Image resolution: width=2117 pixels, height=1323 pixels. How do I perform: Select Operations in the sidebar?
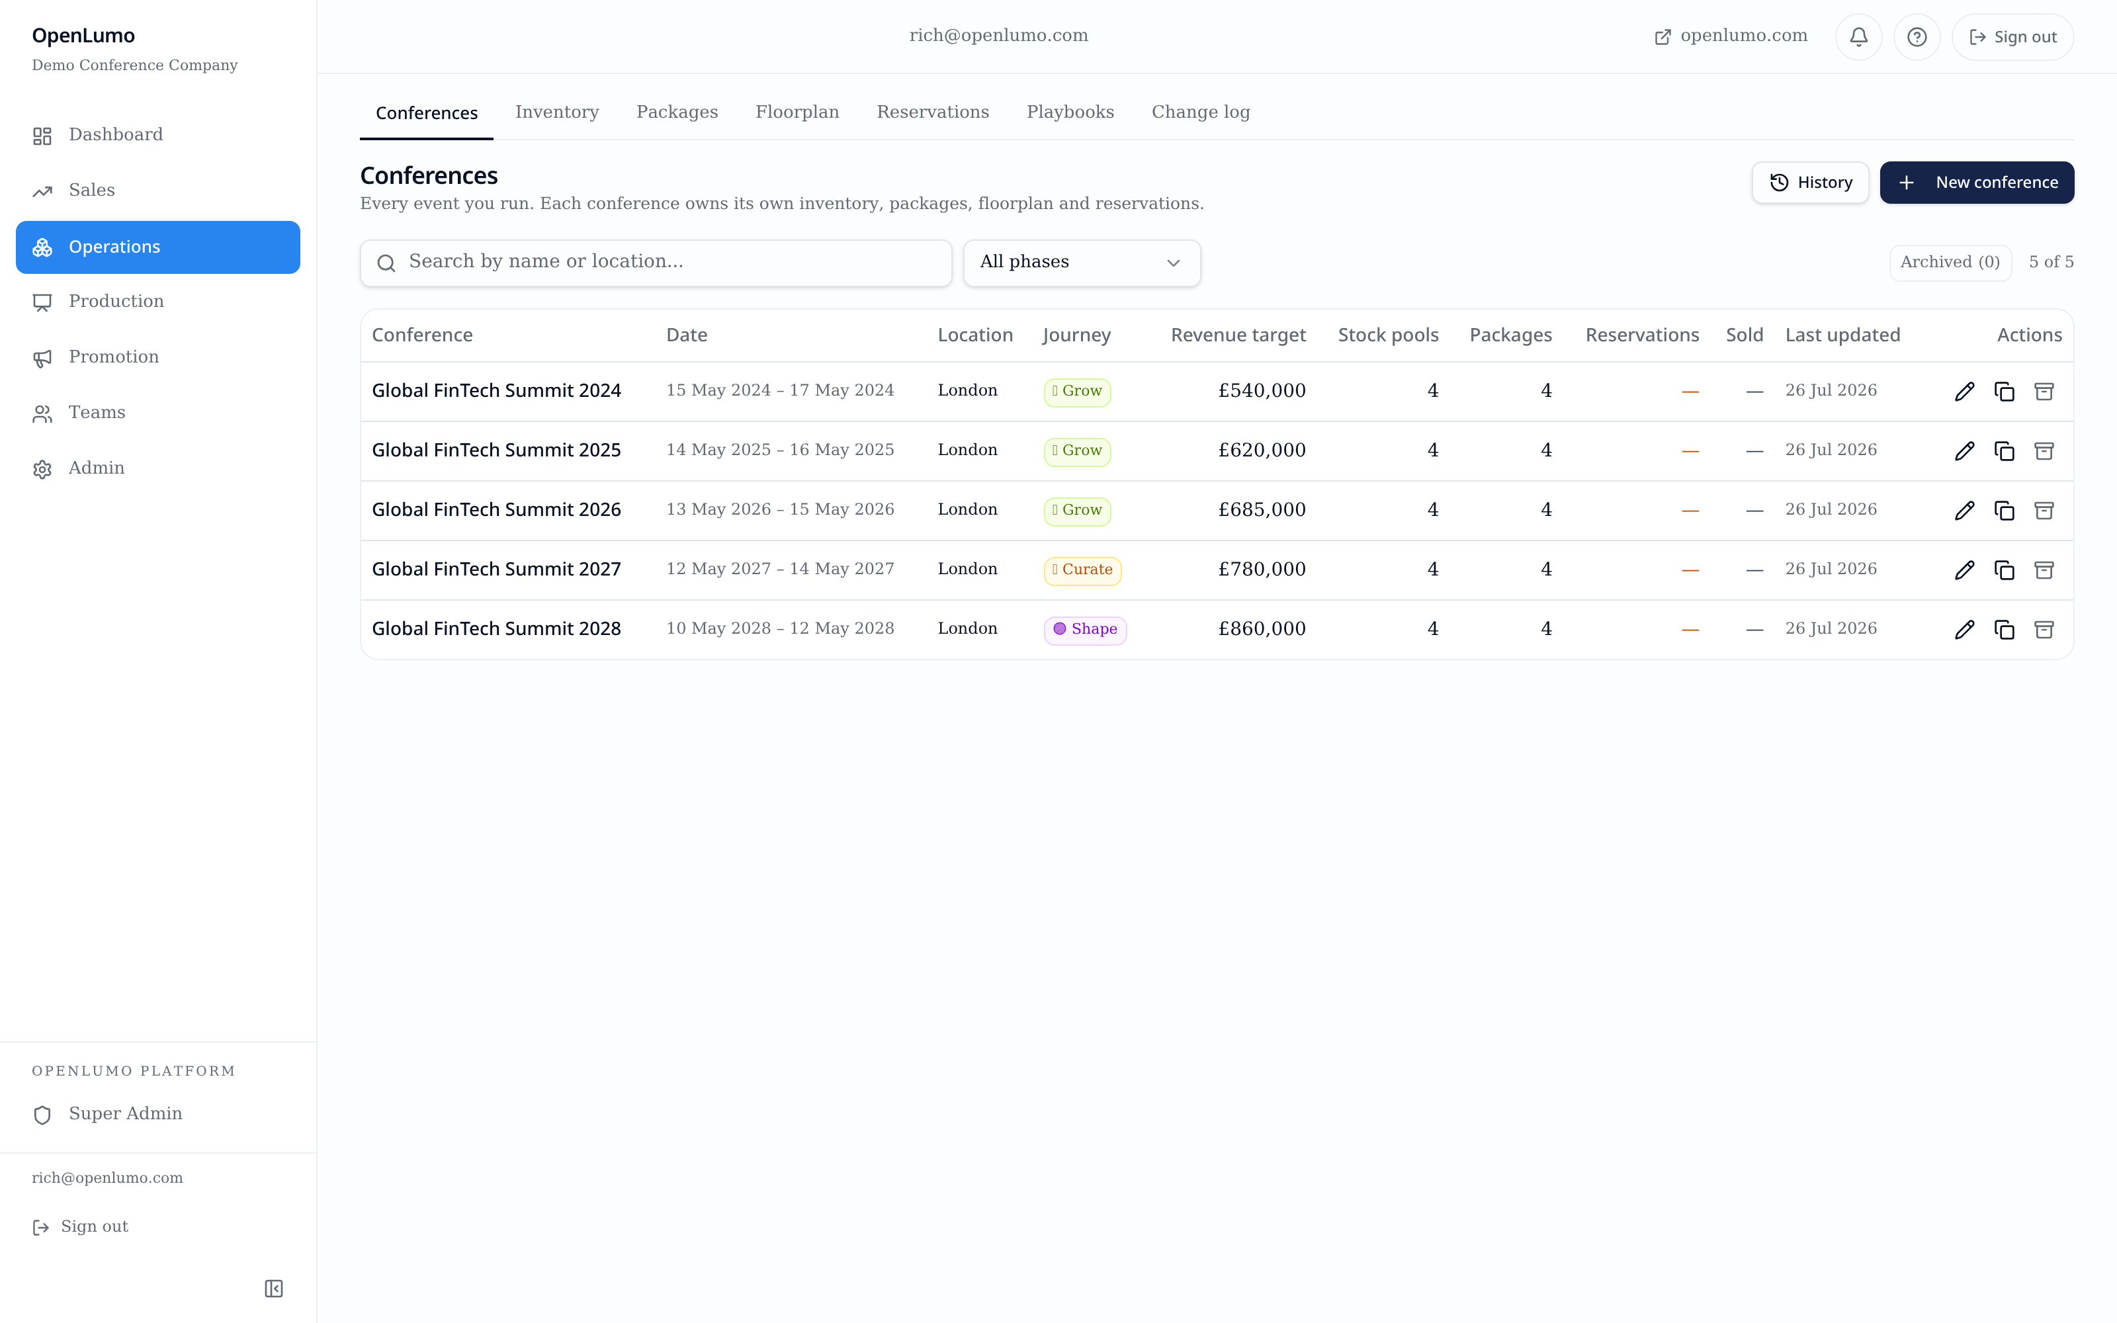157,247
